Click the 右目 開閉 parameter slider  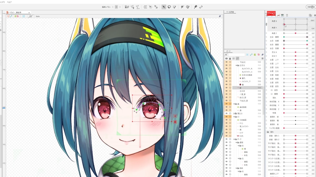pyautogui.click(x=295, y=45)
